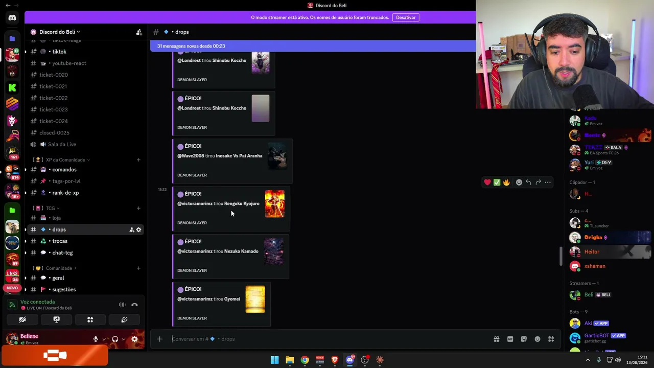
Task: Open microphone input options arrow
Action: pyautogui.click(x=104, y=339)
